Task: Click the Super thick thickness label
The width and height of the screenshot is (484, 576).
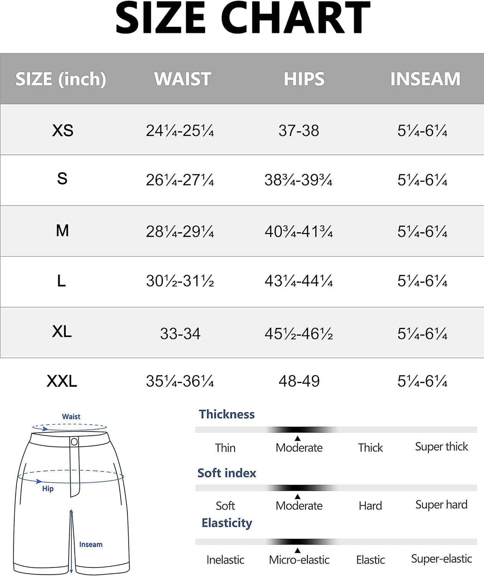Action: (x=441, y=447)
